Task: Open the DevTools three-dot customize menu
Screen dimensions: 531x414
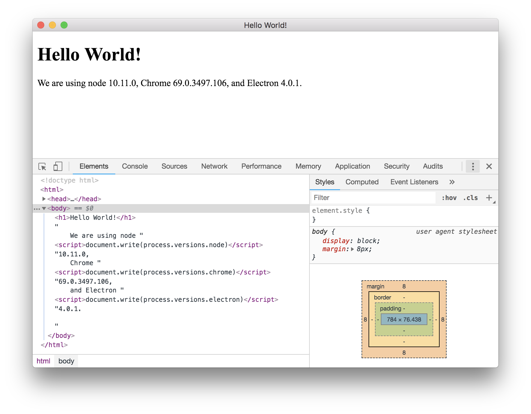Action: pyautogui.click(x=473, y=166)
